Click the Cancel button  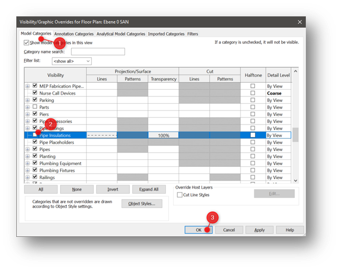click(229, 230)
